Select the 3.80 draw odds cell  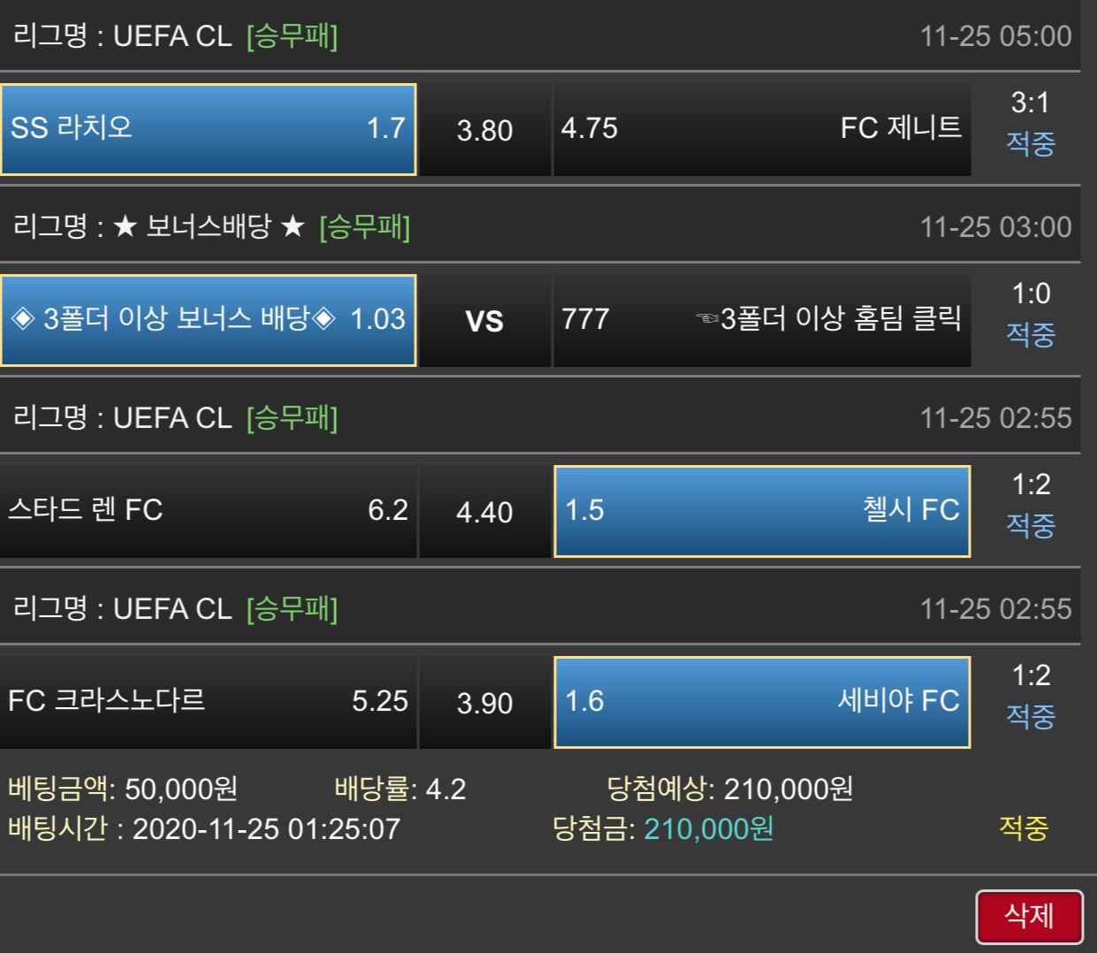coord(484,130)
